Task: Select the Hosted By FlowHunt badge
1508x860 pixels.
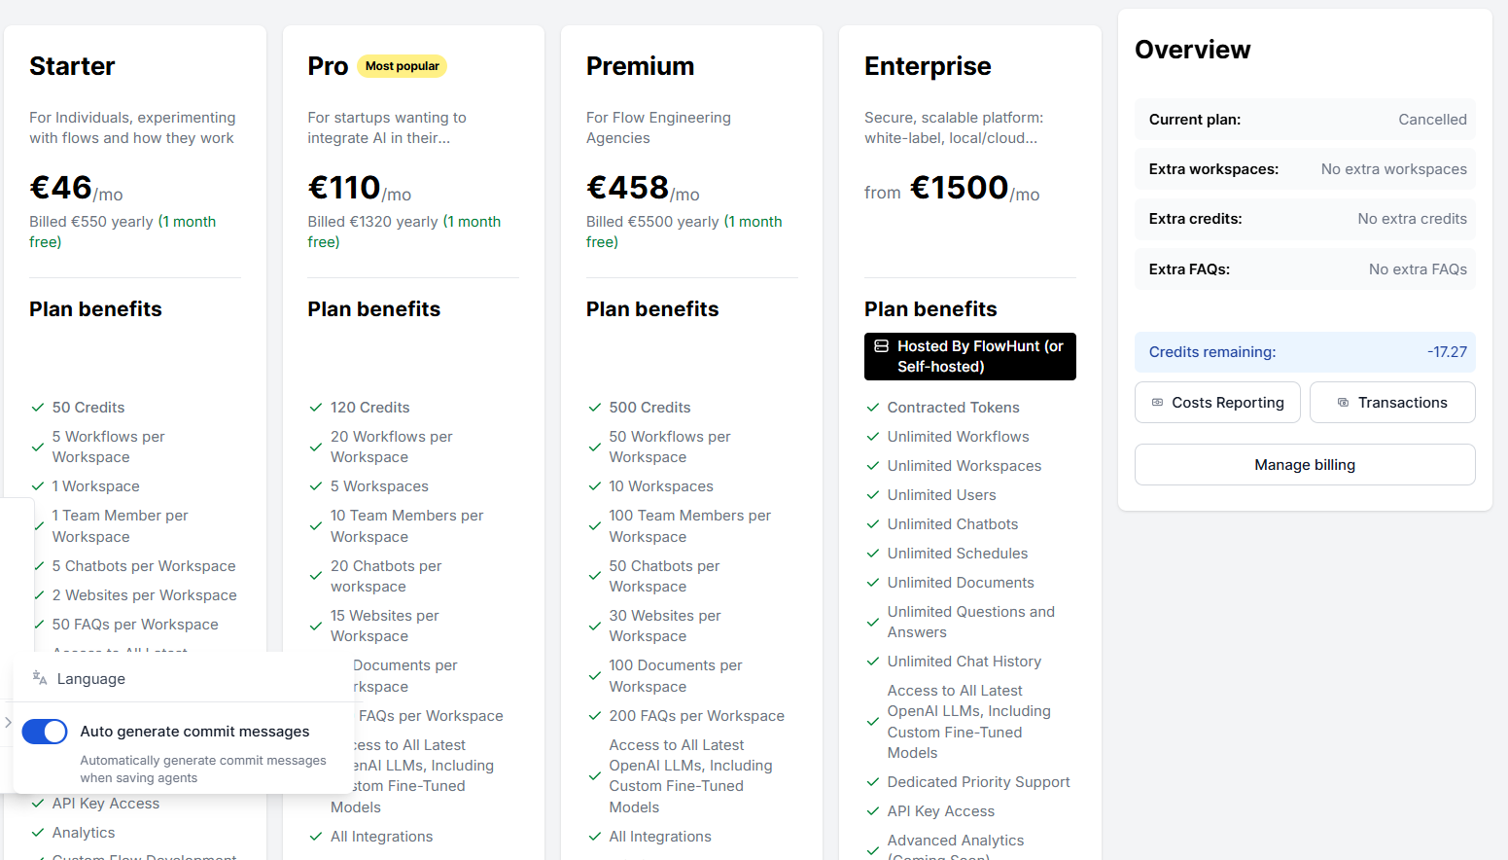Action: pos(969,356)
